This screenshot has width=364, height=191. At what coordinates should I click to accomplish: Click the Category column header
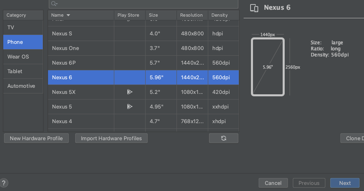[23, 15]
